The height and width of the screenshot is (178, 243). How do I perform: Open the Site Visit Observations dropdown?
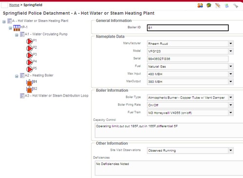231,150
